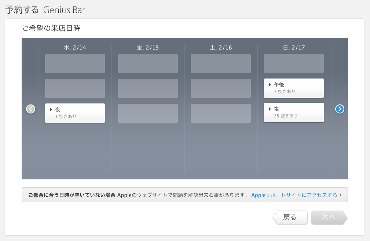
Task: Expand the 夜 slot with 25 空きあり
Action: click(x=294, y=112)
